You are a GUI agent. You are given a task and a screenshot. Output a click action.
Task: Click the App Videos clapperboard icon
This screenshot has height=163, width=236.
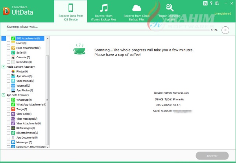click(13, 76)
